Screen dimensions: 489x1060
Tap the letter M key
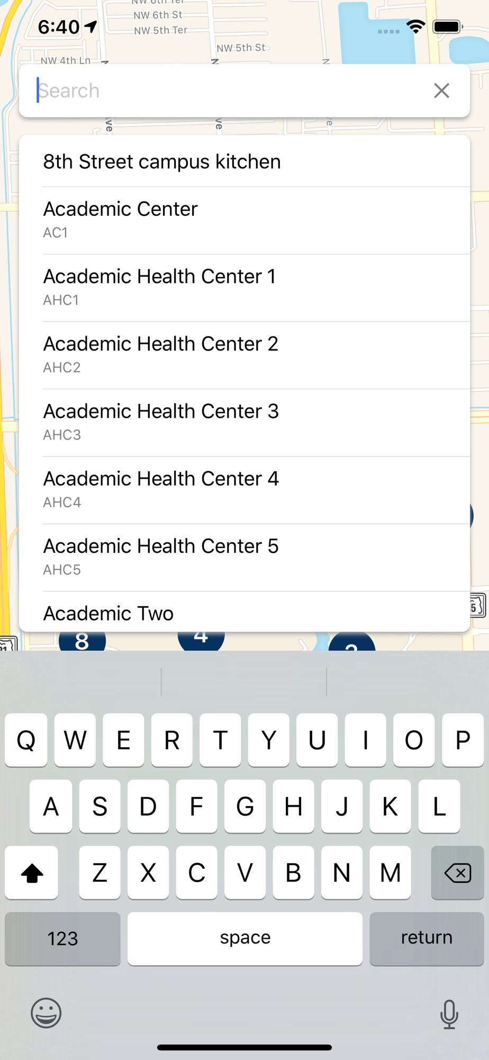(390, 872)
